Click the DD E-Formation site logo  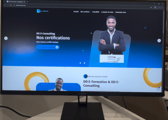tap(42, 11)
